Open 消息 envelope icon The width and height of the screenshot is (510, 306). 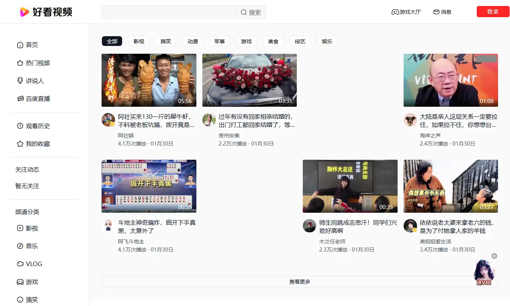436,12
